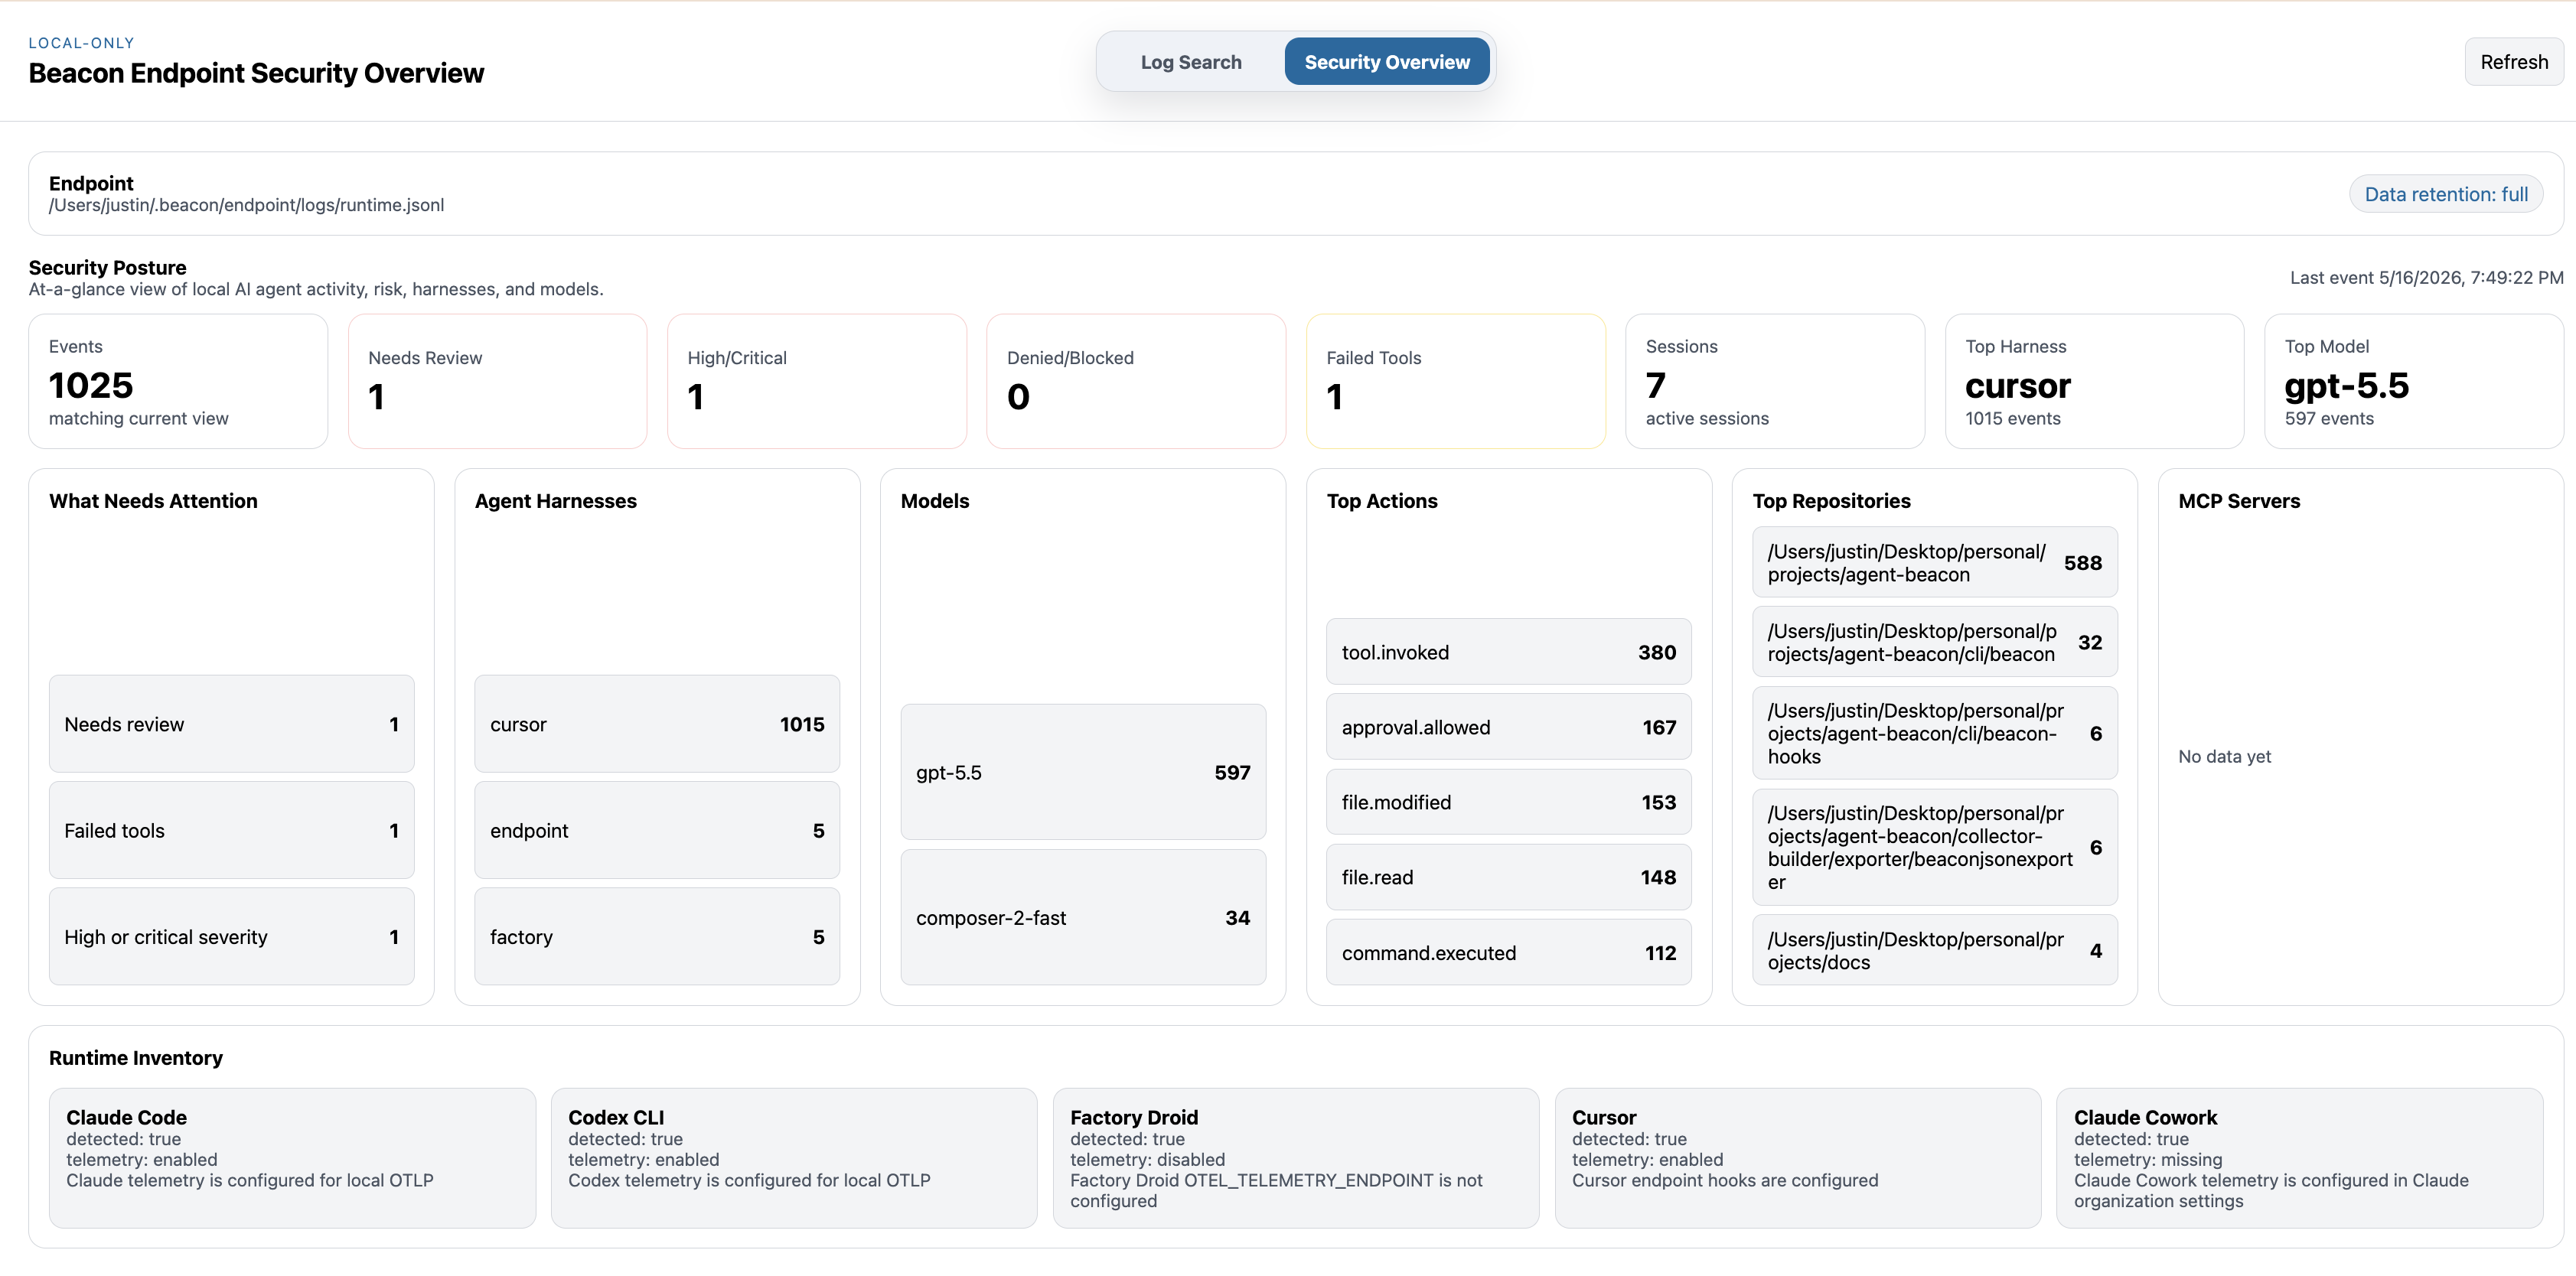This screenshot has width=2576, height=1276.
Task: Click the tool.invoked action row
Action: (1508, 652)
